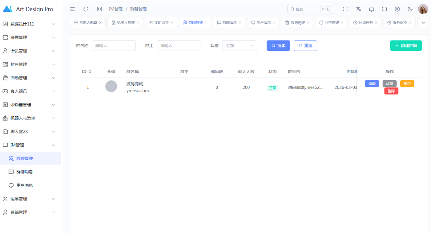The image size is (431, 233).
Task: Click the user avatar in the header
Action: point(423,9)
